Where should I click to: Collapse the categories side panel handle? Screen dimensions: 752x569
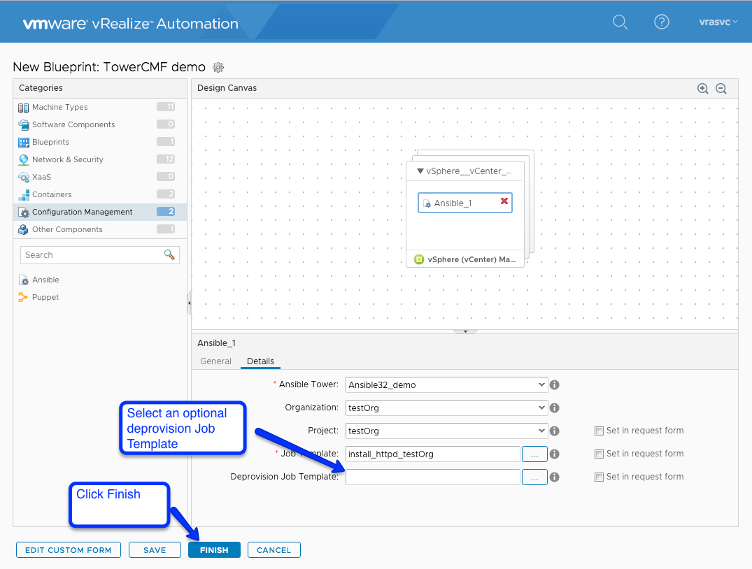pyautogui.click(x=189, y=303)
